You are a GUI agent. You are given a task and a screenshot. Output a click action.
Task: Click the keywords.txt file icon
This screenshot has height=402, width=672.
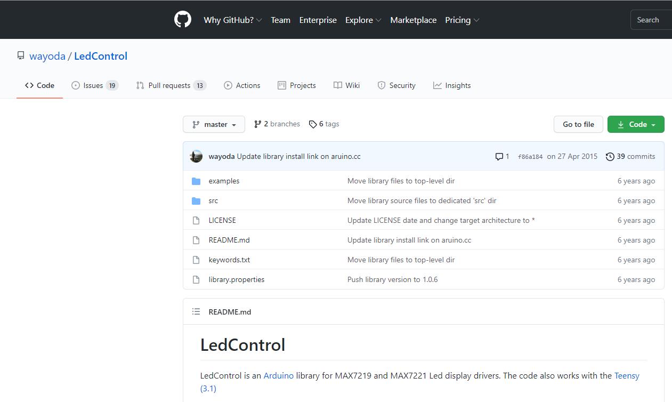196,260
